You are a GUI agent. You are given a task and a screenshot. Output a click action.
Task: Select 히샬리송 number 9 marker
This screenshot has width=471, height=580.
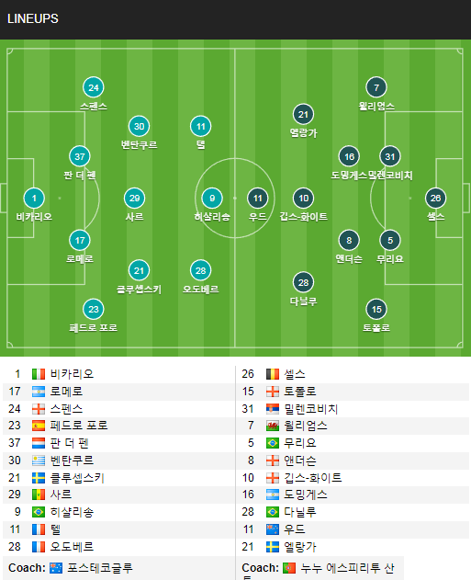coord(212,199)
